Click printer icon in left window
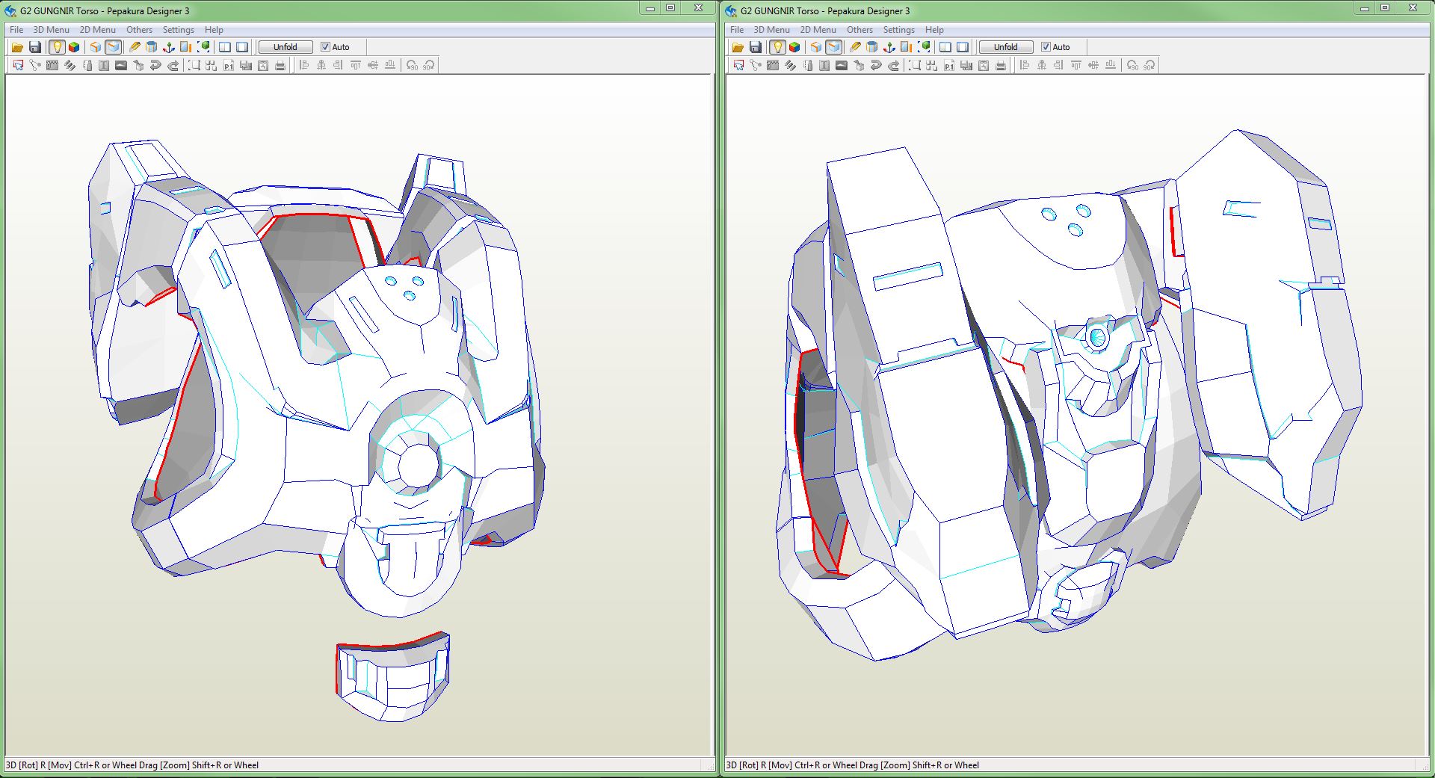Image resolution: width=1435 pixels, height=778 pixels. pyautogui.click(x=280, y=66)
